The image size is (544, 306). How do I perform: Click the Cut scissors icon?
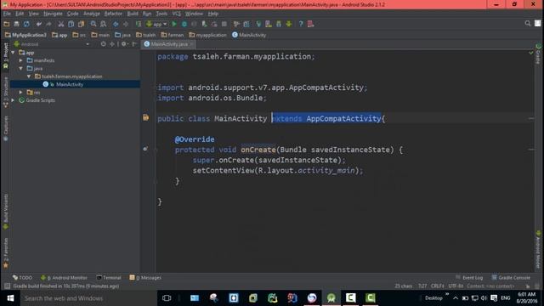click(61, 24)
